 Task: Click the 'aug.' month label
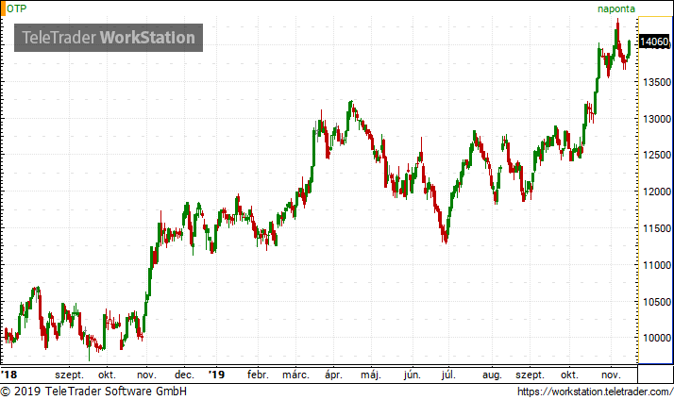point(492,375)
